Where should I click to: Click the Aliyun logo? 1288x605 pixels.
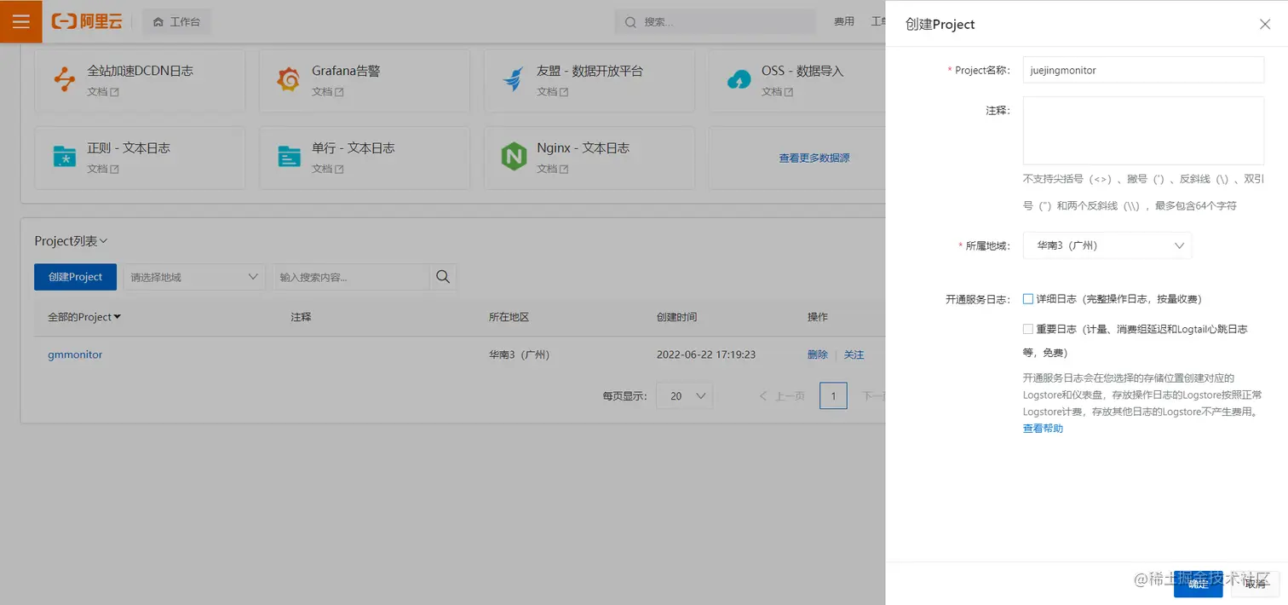pyautogui.click(x=87, y=21)
